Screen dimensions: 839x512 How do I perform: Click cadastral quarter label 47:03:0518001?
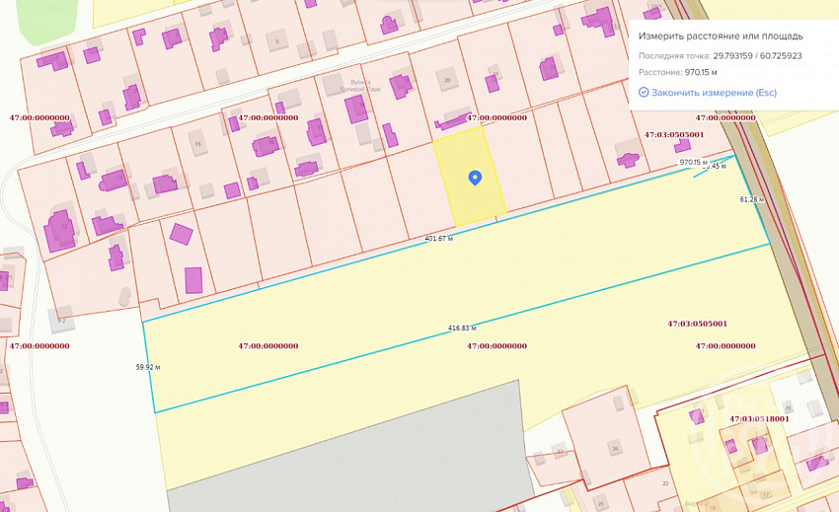coord(759,419)
